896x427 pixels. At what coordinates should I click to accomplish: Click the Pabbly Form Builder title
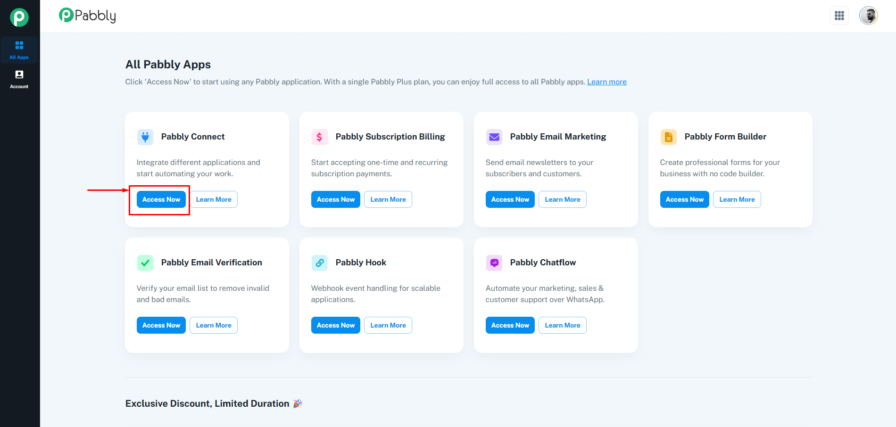(x=725, y=137)
